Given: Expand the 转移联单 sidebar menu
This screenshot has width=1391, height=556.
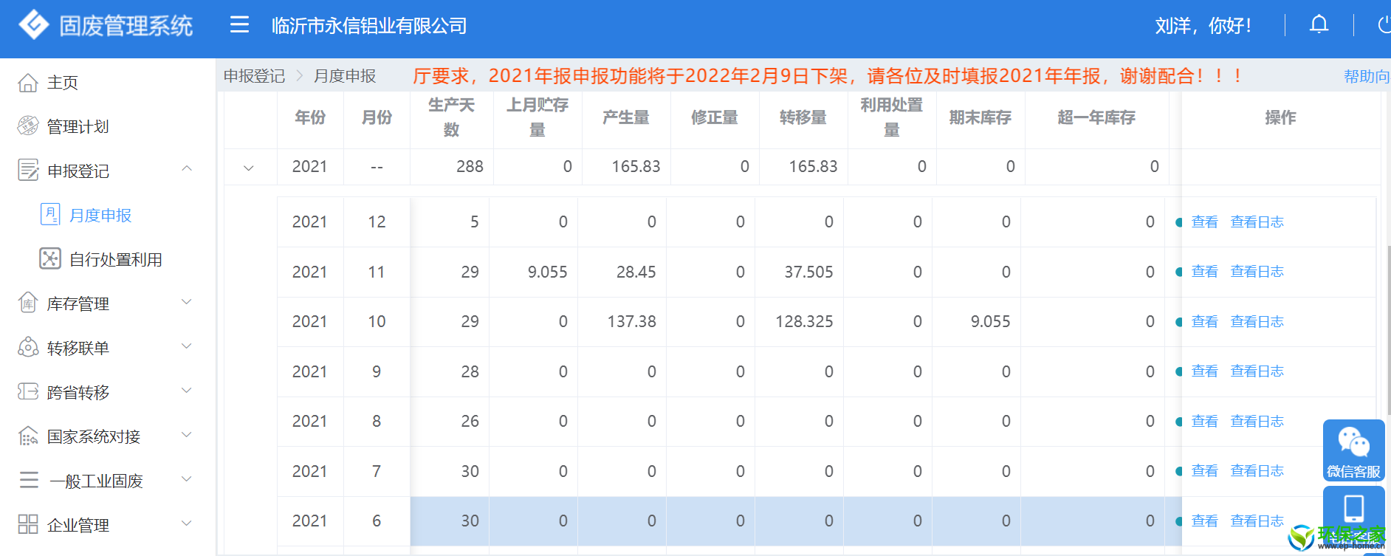Looking at the screenshot, I should [187, 346].
